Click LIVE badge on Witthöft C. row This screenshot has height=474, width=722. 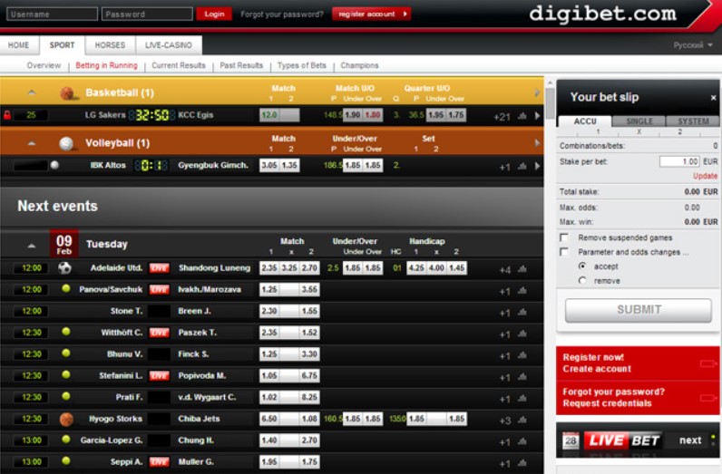[x=160, y=333]
